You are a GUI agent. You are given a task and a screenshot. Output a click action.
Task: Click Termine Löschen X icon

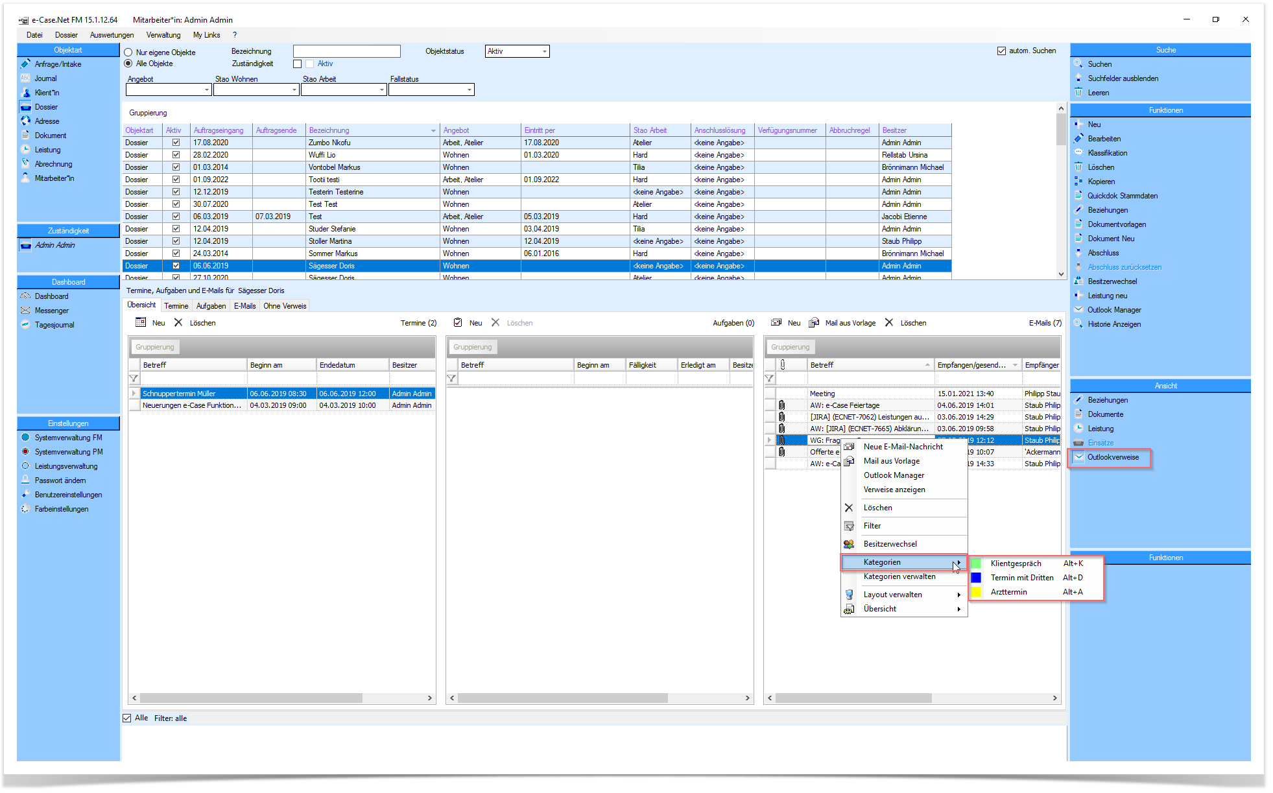click(x=178, y=322)
